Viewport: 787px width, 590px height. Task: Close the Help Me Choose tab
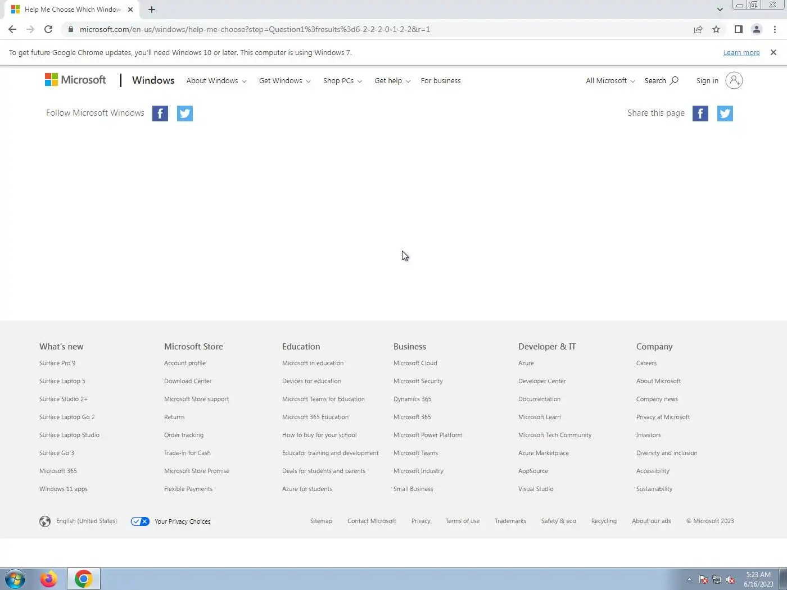tap(130, 10)
